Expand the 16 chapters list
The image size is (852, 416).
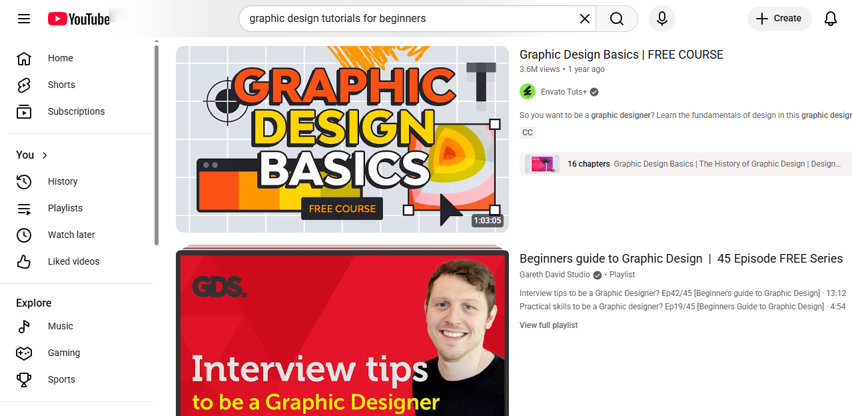pyautogui.click(x=588, y=163)
